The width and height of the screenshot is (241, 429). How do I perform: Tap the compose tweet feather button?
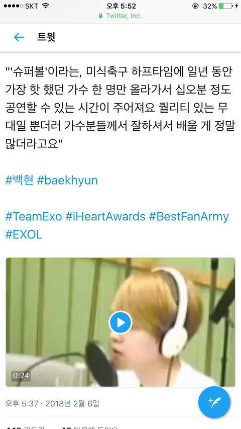coord(214,402)
